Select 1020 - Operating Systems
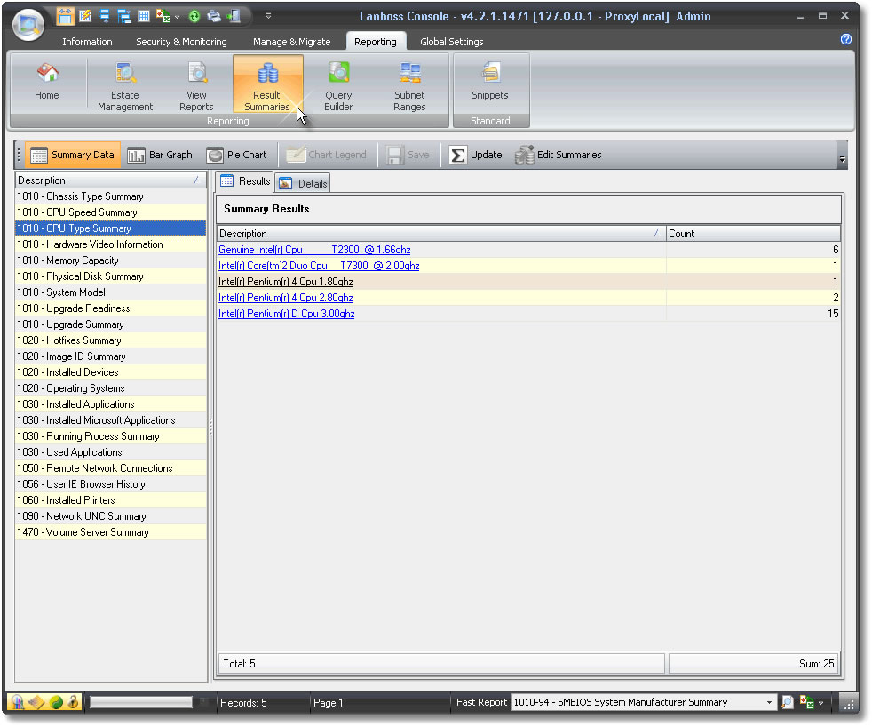 coord(111,388)
